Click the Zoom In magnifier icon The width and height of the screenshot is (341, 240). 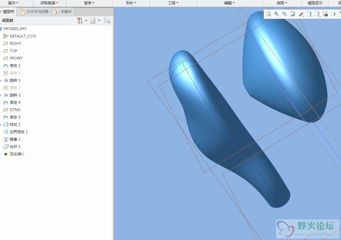coord(276,14)
